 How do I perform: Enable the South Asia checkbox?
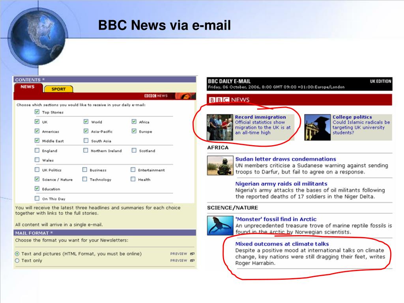click(x=86, y=140)
